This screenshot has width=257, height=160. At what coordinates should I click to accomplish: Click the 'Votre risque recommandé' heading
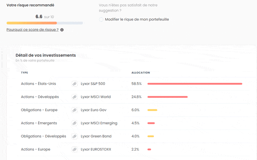[30, 5]
